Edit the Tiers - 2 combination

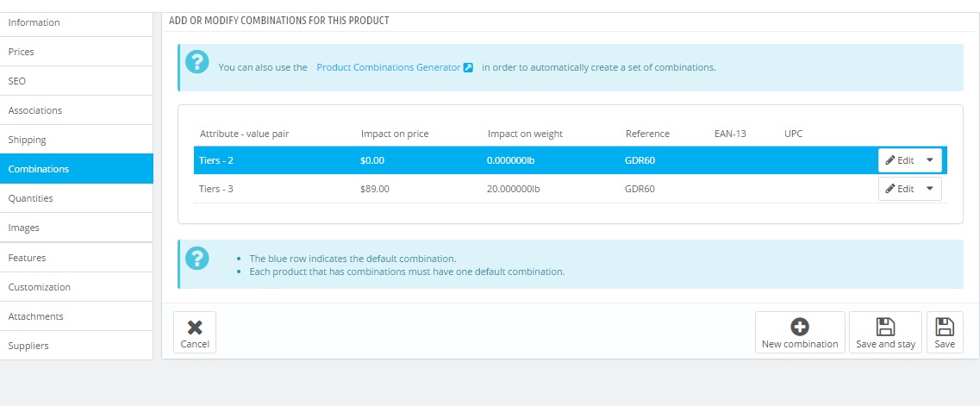[x=899, y=160]
